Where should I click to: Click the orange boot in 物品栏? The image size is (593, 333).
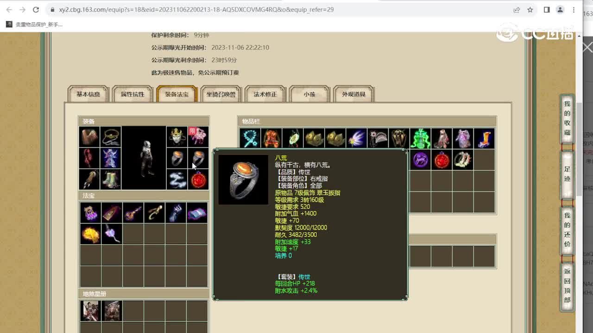coord(484,138)
